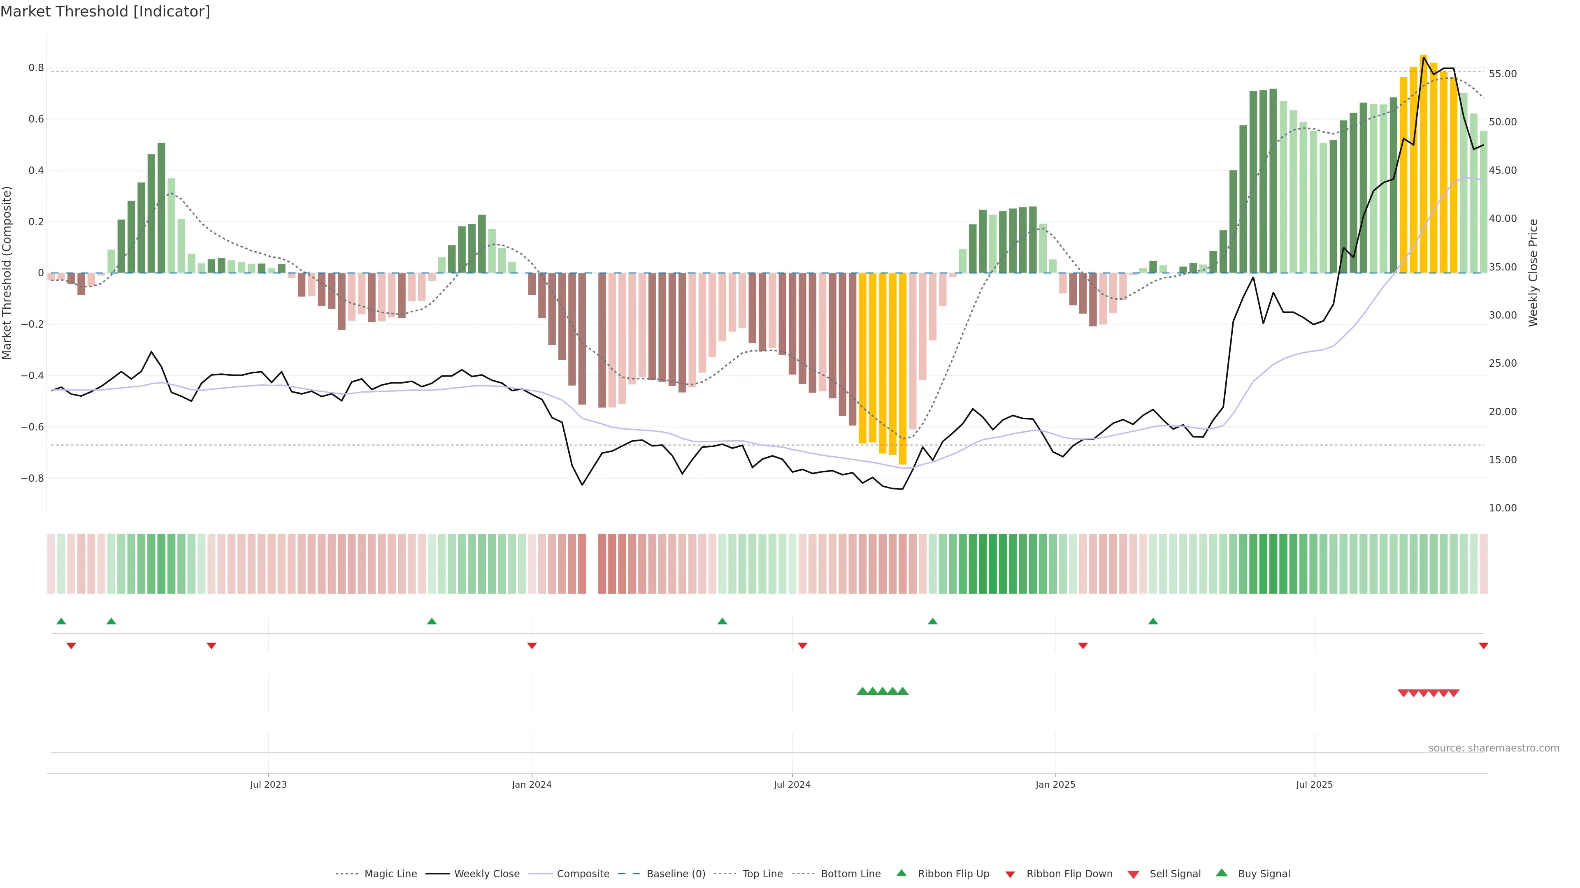Click the rightmost red sell signal triangle
The height and width of the screenshot is (888, 1580).
click(x=1454, y=693)
